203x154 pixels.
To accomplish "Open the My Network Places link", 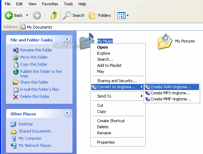I will pyautogui.click(x=35, y=145).
